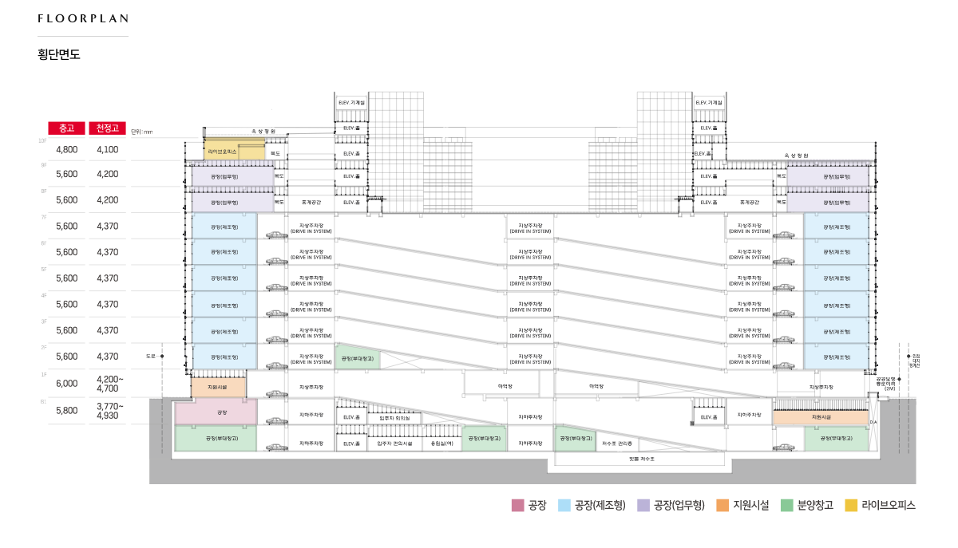
Task: Click the 4,200~4,700 ceiling height value
Action: 109,384
